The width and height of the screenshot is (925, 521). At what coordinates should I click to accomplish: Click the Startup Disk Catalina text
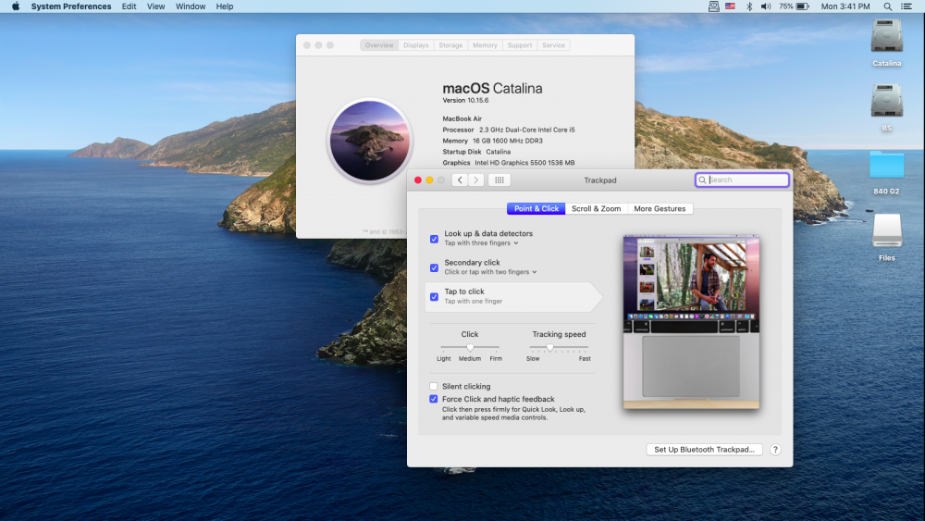pyautogui.click(x=476, y=152)
